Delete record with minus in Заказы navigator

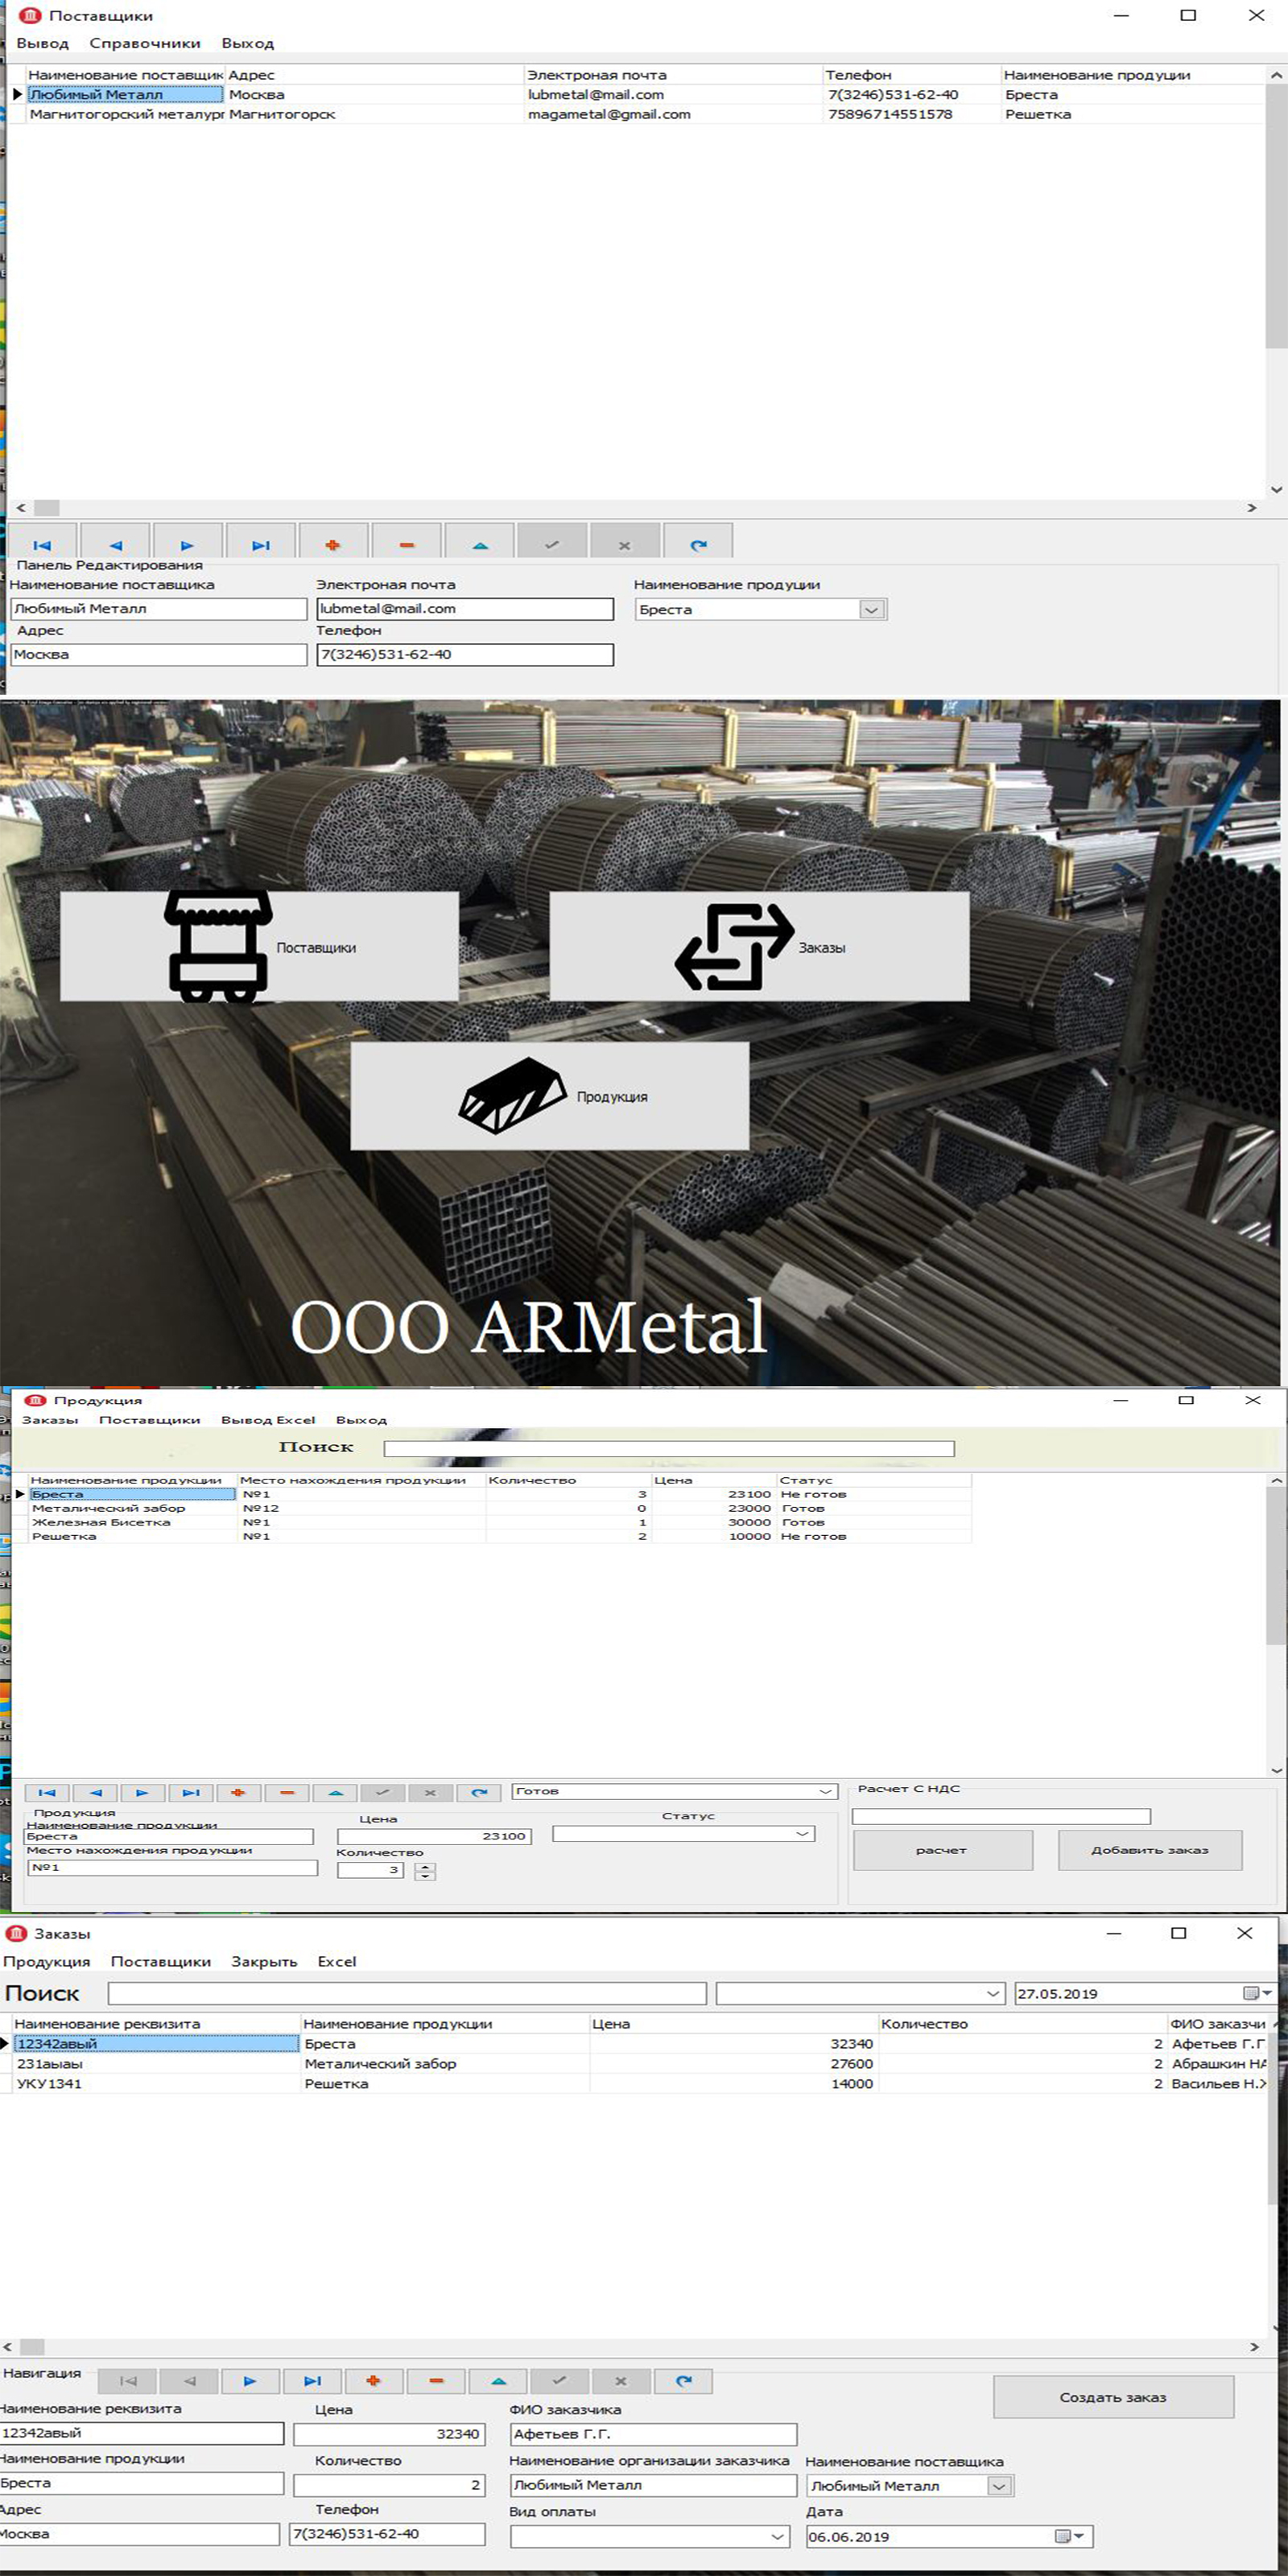point(436,2381)
